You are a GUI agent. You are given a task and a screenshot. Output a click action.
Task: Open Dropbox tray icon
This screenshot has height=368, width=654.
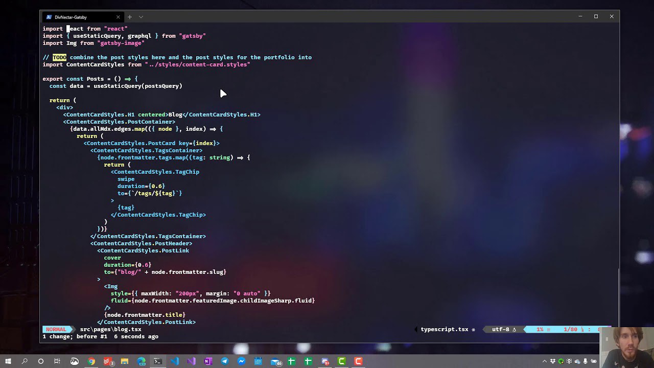coord(553,361)
